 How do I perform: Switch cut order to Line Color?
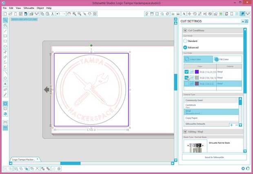198,59
